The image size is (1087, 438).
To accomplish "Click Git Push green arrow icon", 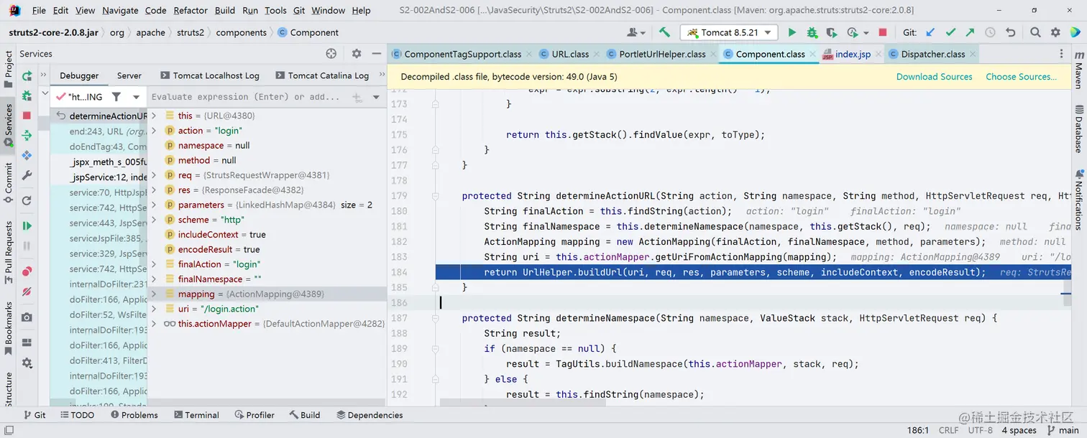I will [971, 32].
